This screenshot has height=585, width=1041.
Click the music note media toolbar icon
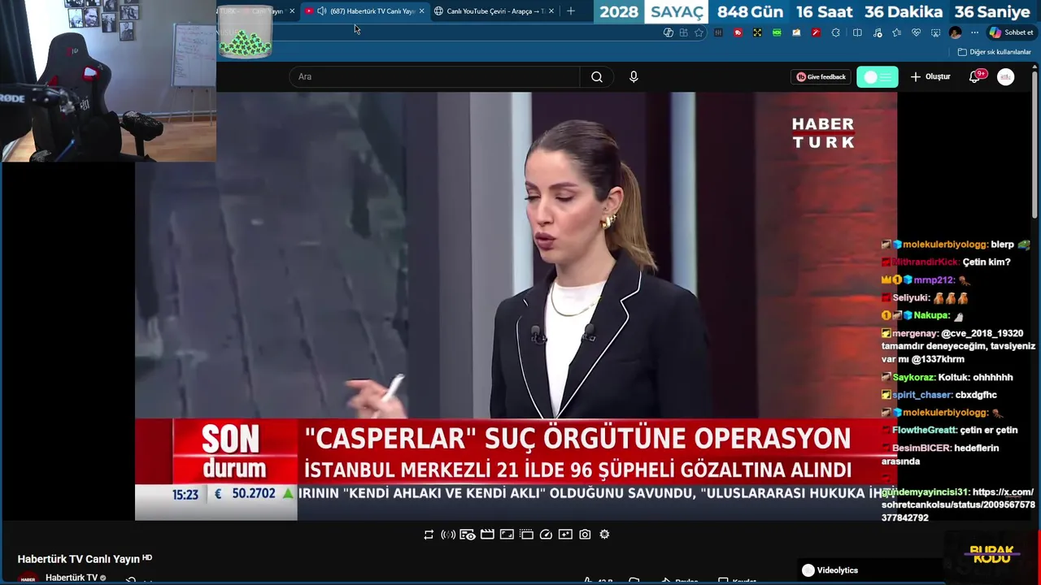click(x=878, y=32)
